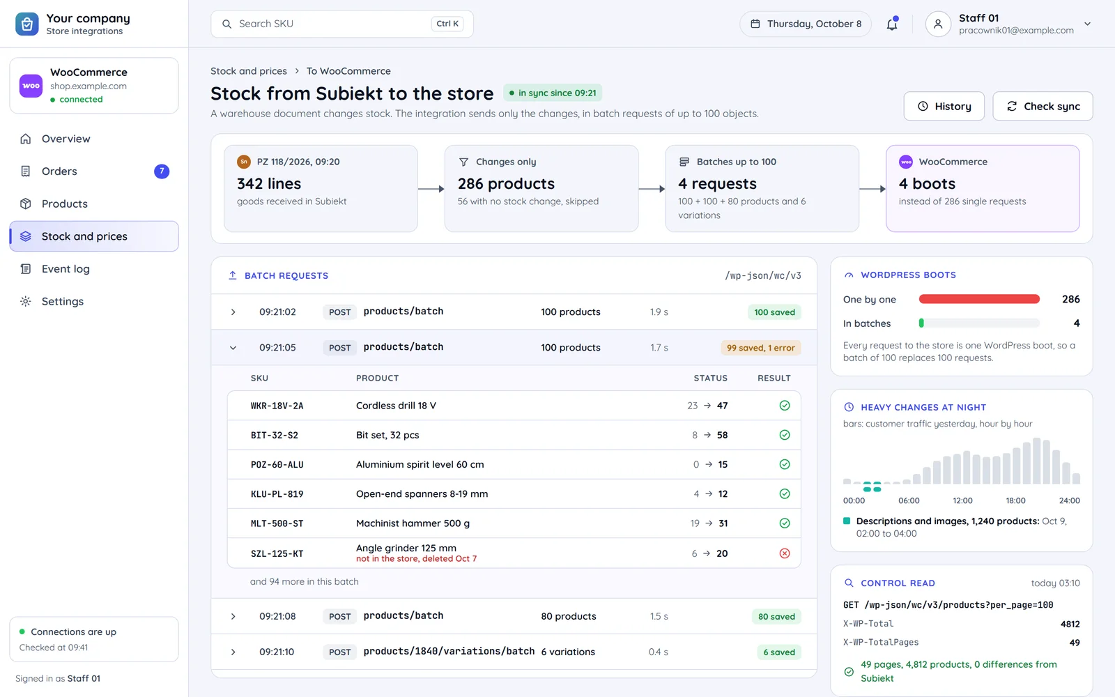Click the 100 saved badge at 09:21:02

tap(774, 312)
